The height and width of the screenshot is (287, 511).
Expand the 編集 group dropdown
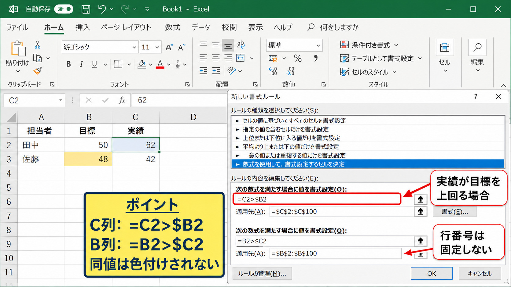(x=478, y=70)
